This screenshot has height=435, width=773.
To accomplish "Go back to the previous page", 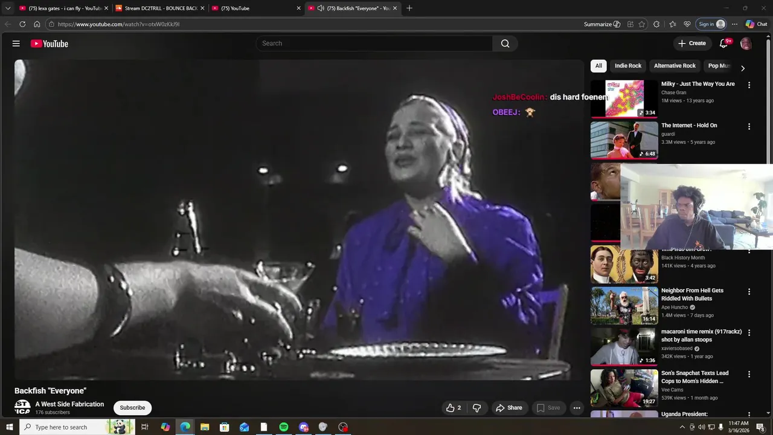I will (8, 24).
